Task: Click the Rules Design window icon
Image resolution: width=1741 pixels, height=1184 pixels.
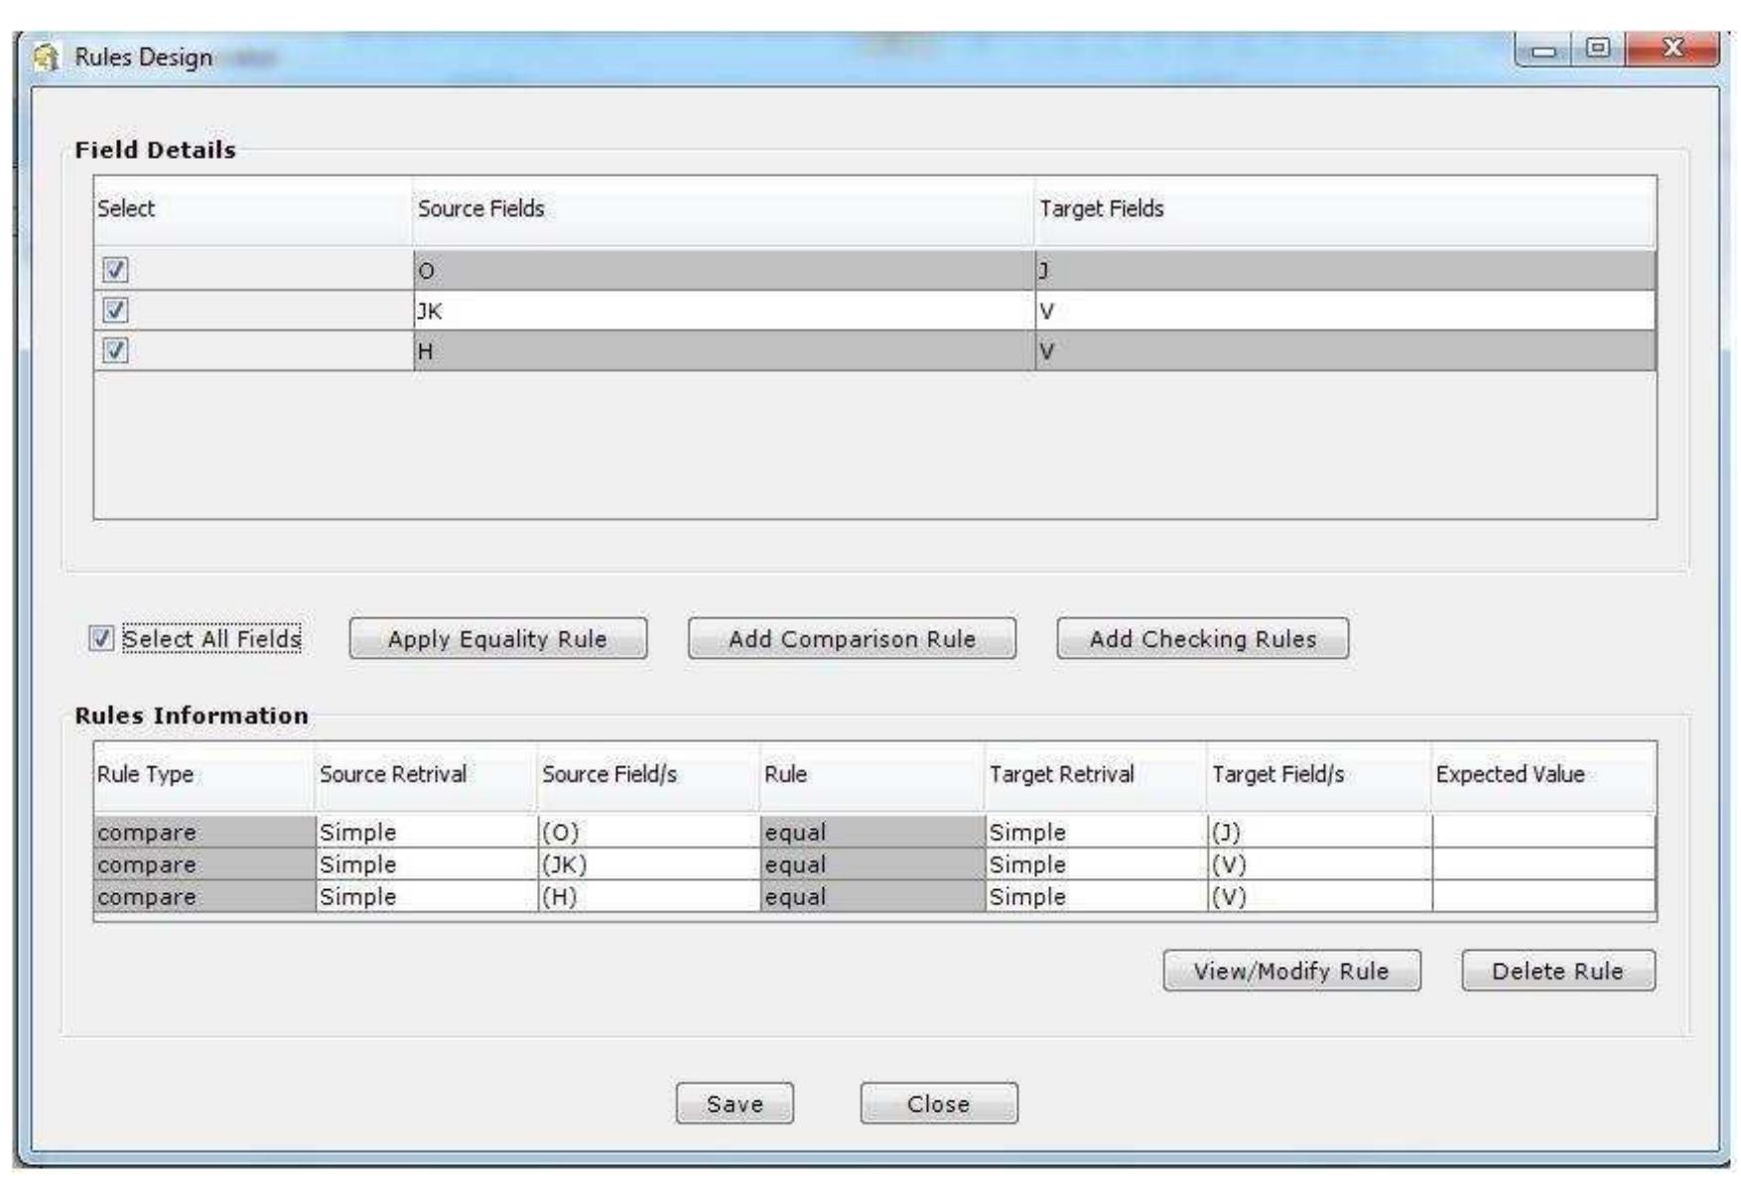Action: pos(46,58)
